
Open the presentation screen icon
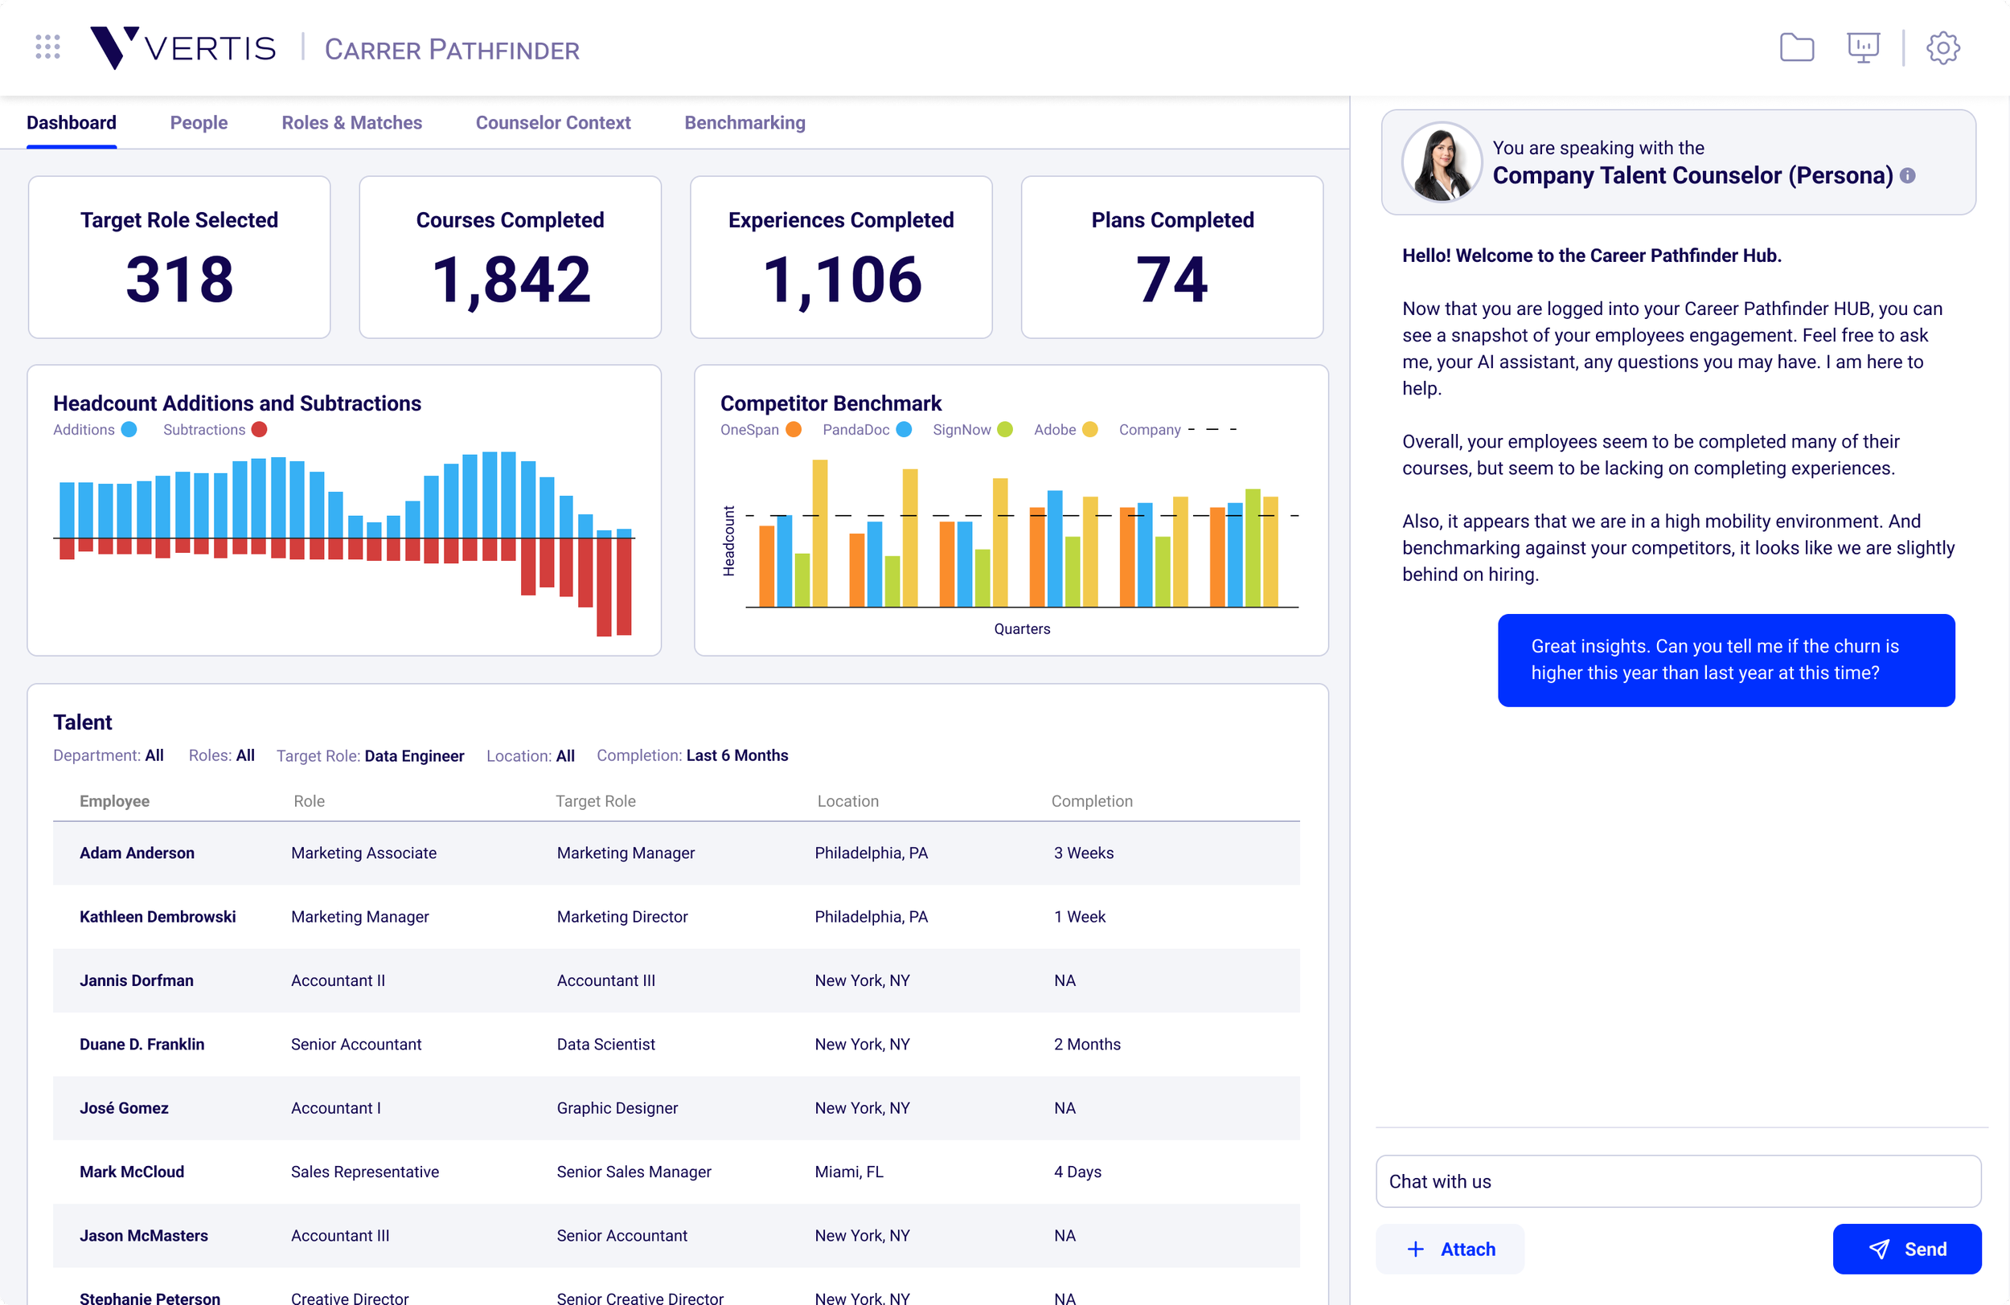(1862, 47)
